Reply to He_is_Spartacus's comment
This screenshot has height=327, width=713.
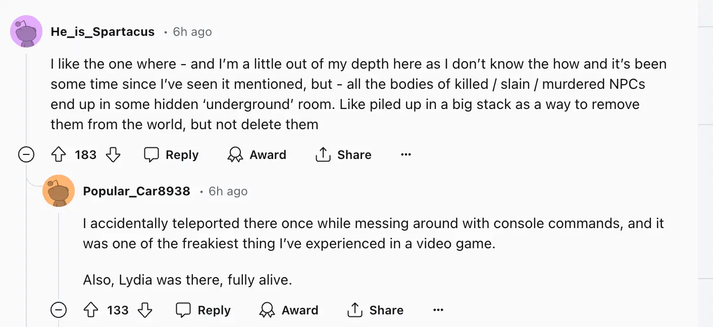click(x=171, y=155)
